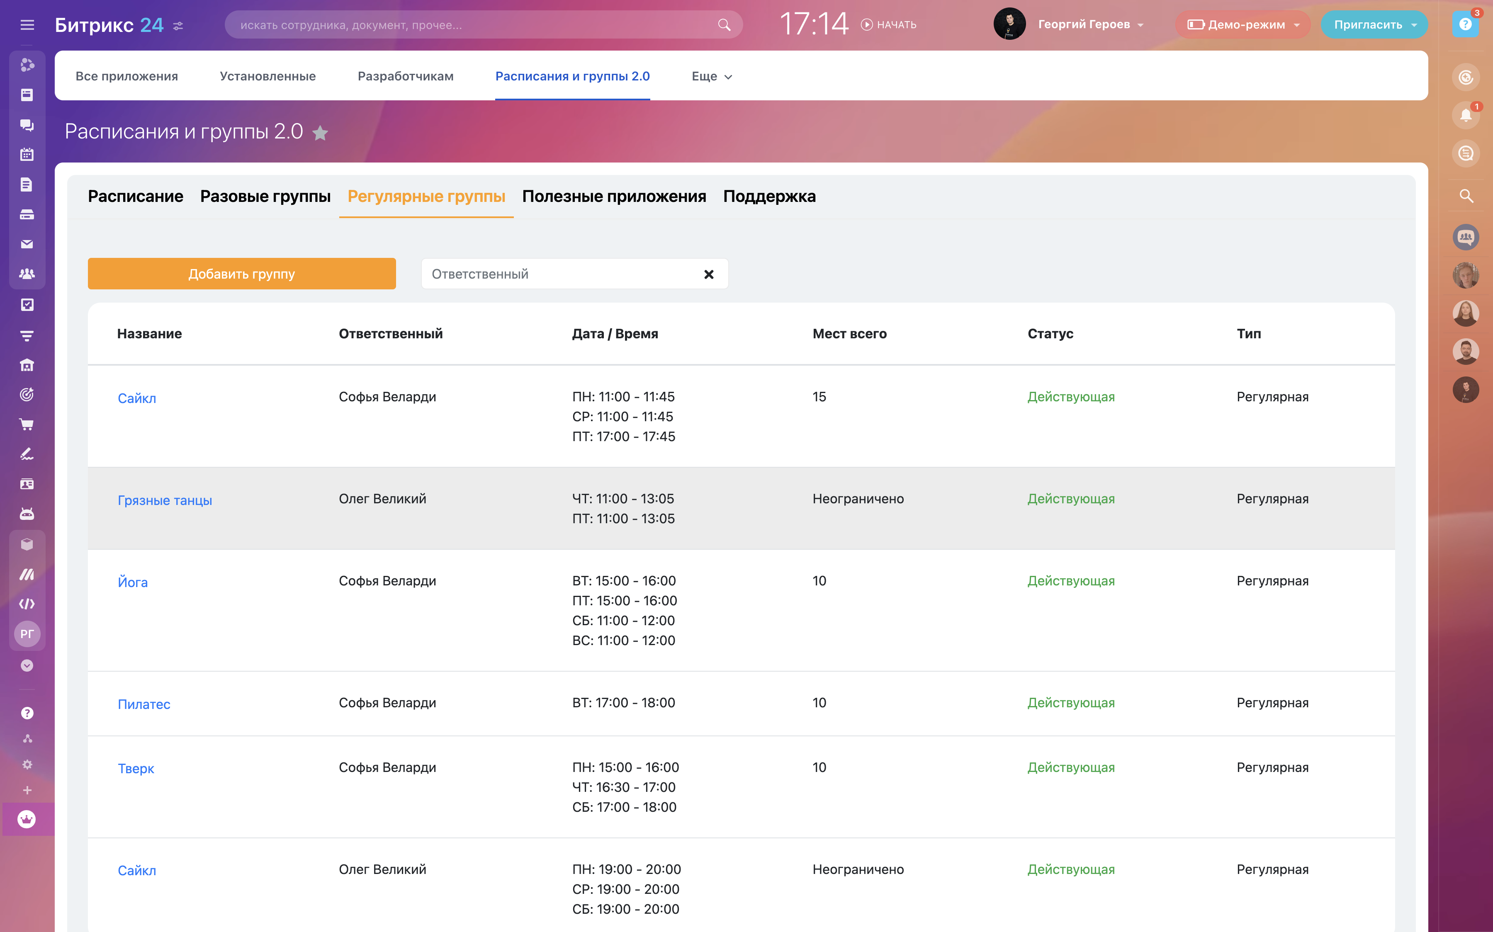Viewport: 1493px width, 932px height.
Task: Open the Установленные tab
Action: pos(267,76)
